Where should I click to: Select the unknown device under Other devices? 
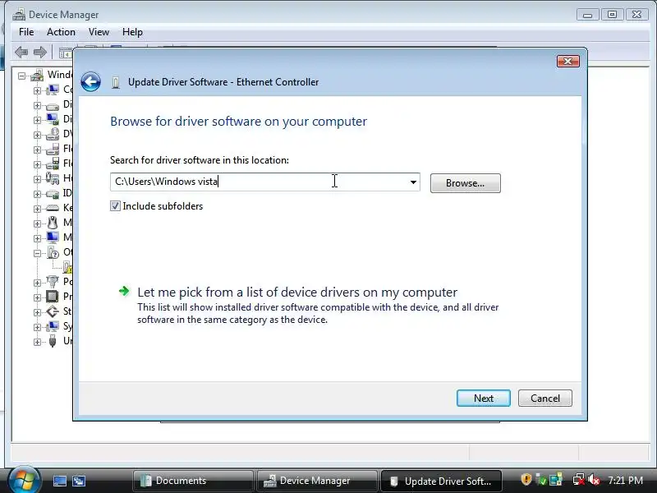coord(68,267)
